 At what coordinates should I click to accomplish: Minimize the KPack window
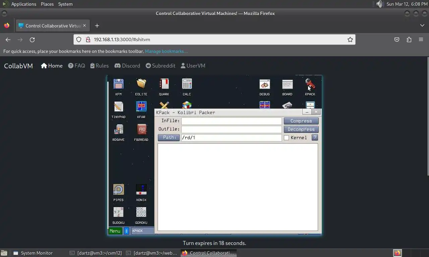307,112
